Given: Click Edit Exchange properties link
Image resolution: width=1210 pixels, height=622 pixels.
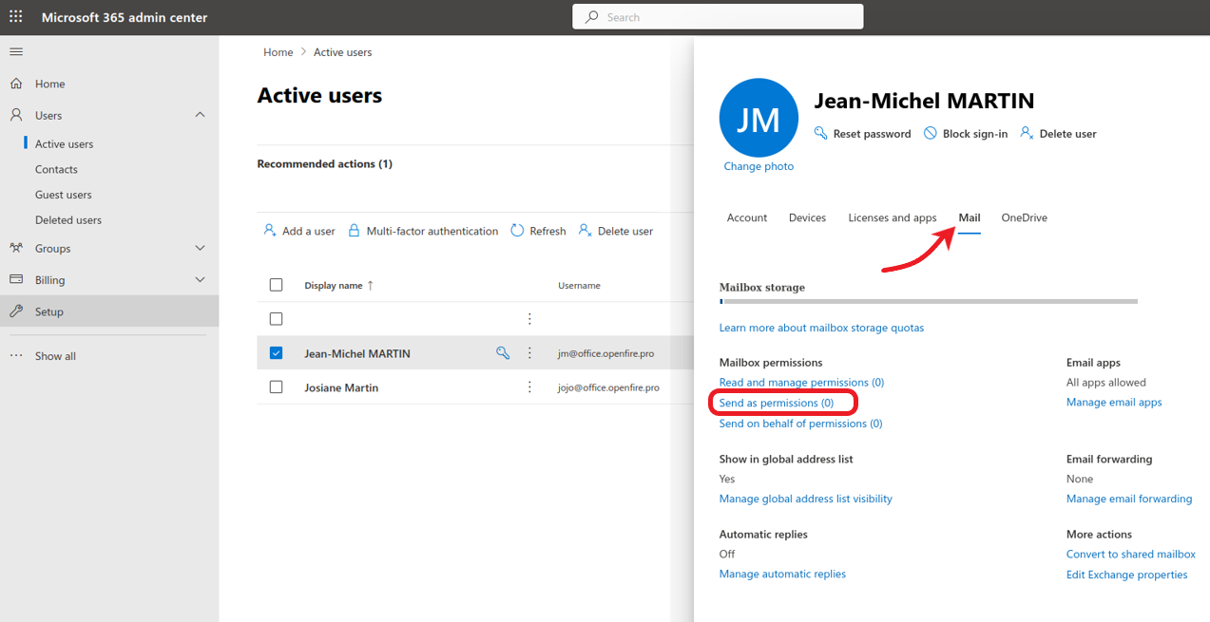Looking at the screenshot, I should [x=1127, y=575].
